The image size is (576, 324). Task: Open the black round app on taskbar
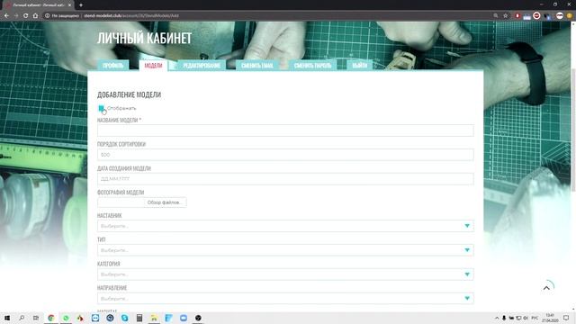(198, 318)
